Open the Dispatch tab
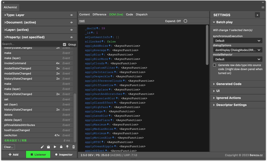The image size is (267, 162). coord(142,14)
